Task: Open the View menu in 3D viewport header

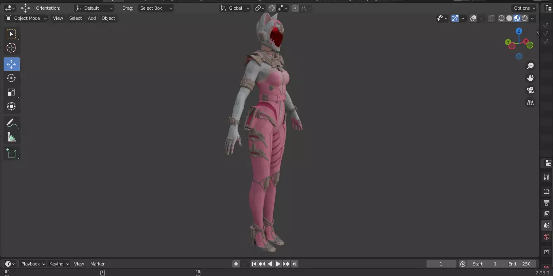Action: coord(58,18)
